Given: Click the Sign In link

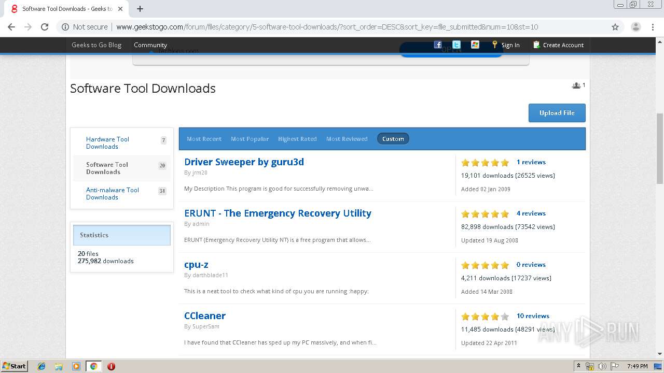Looking at the screenshot, I should [x=510, y=45].
